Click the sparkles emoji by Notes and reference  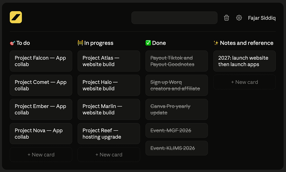[x=216, y=43]
